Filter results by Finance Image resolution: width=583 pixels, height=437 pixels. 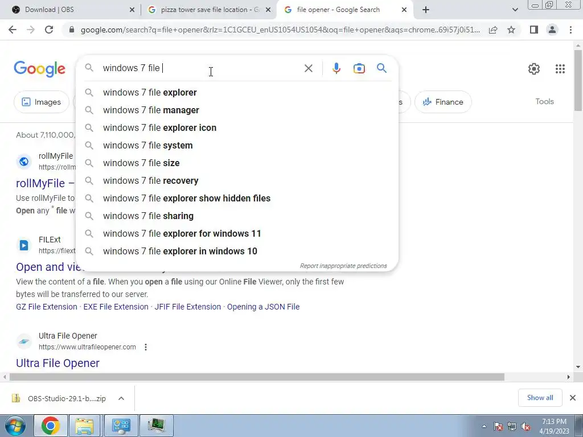click(x=443, y=102)
